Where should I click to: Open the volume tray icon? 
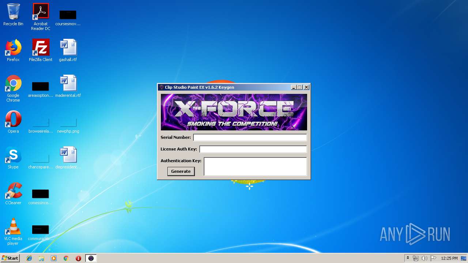(424, 258)
